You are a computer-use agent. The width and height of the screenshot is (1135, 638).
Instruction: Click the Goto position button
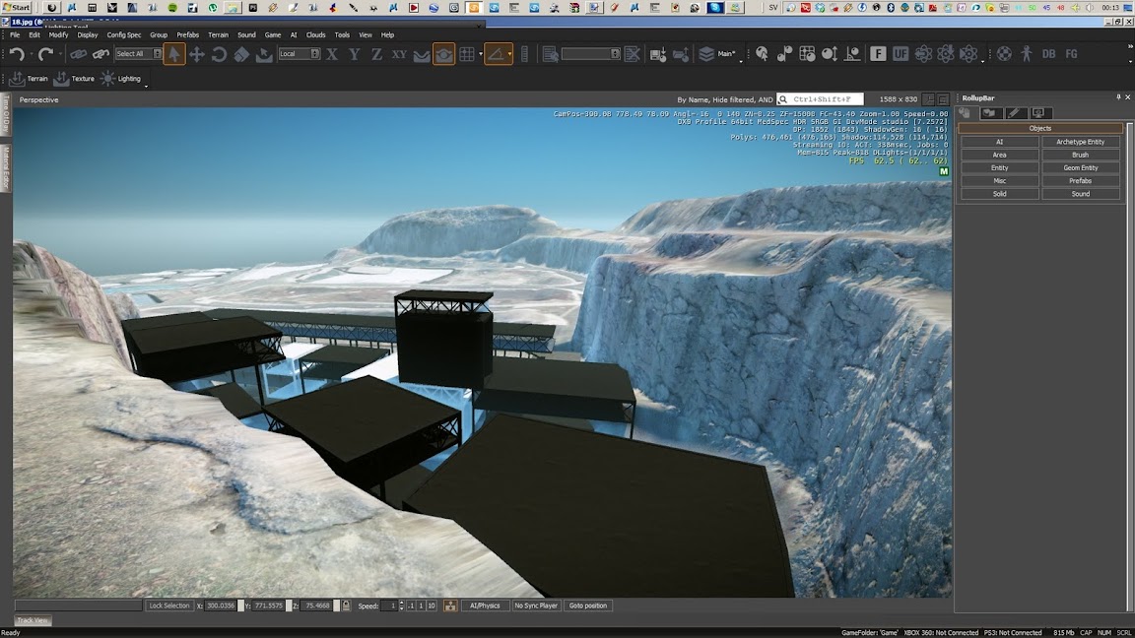[x=588, y=606]
